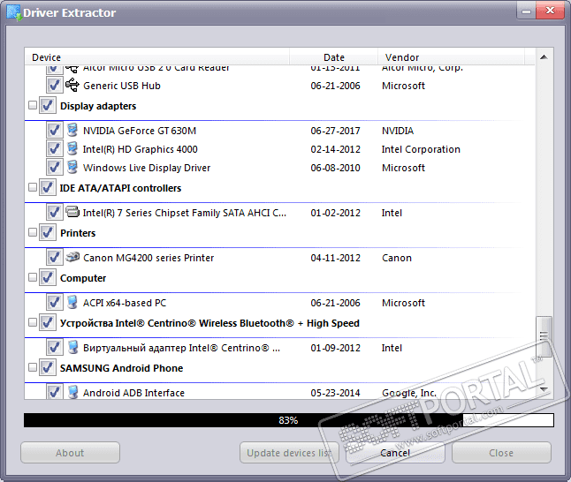Select the date 01-09-2012 cell

point(335,348)
